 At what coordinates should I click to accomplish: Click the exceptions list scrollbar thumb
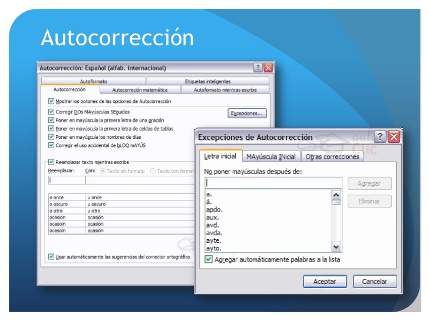336,202
